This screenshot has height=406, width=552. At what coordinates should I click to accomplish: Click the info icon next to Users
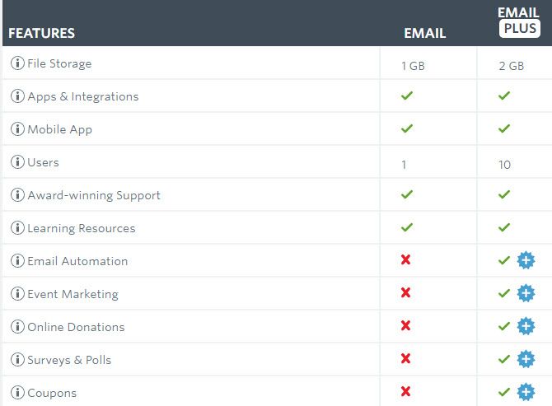point(17,162)
